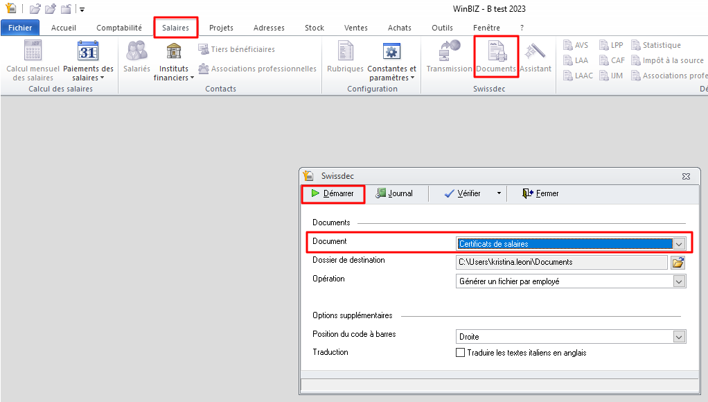This screenshot has height=402, width=708.
Task: Switch to the Projets tab
Action: [x=221, y=28]
